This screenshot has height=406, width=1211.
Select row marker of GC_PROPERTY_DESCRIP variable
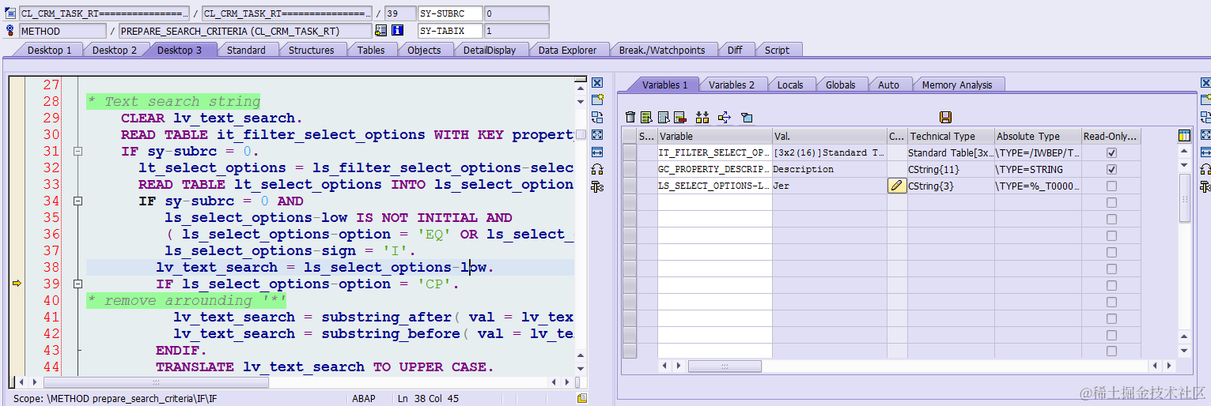[x=630, y=169]
